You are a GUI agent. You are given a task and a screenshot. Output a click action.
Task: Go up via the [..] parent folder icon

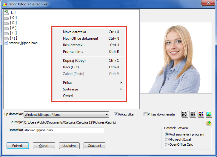[x=6, y=13]
